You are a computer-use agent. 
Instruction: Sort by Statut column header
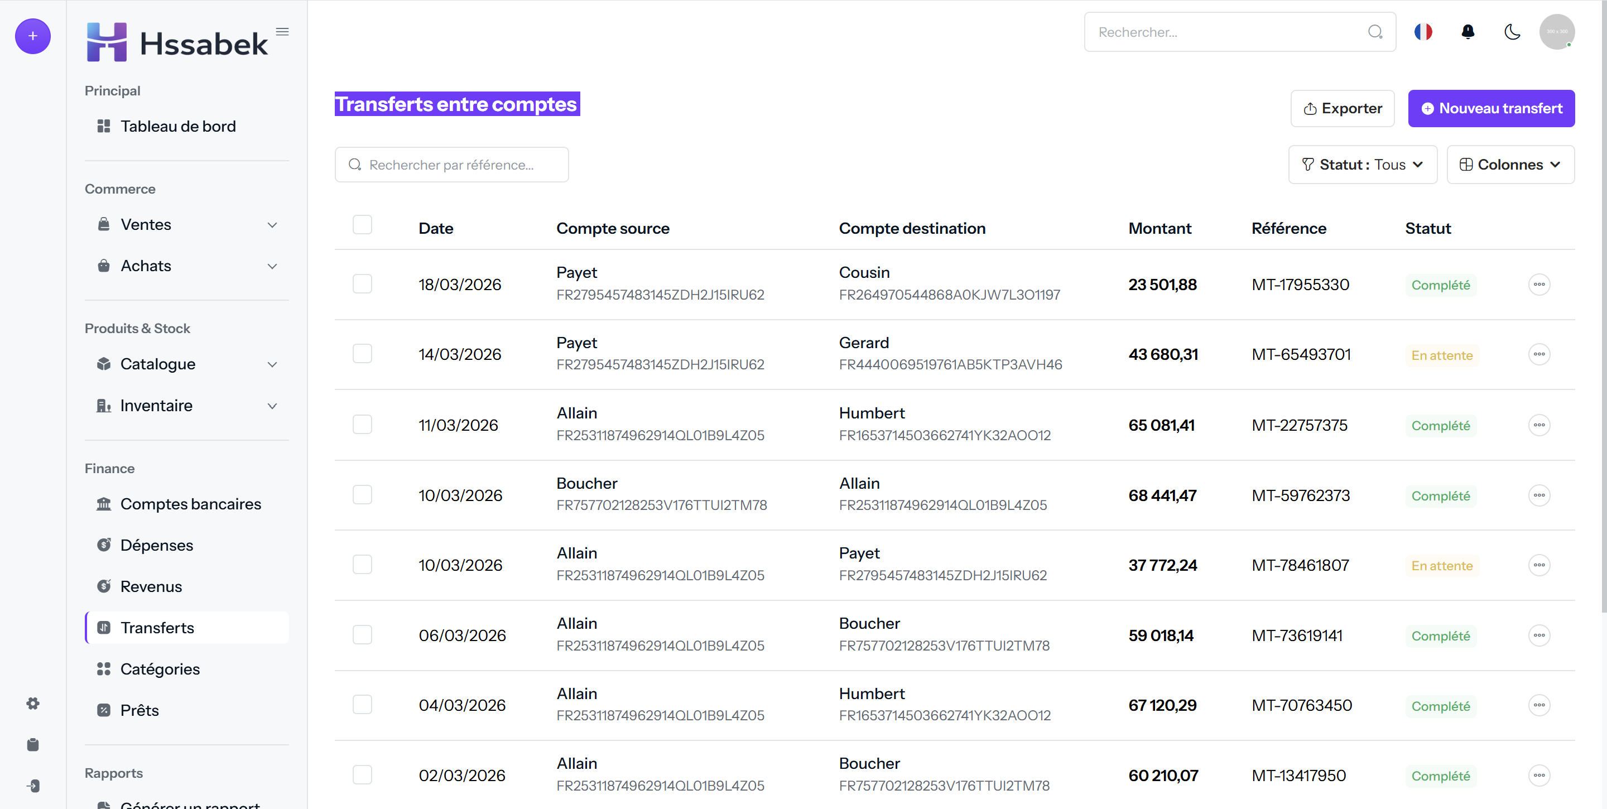pyautogui.click(x=1428, y=229)
